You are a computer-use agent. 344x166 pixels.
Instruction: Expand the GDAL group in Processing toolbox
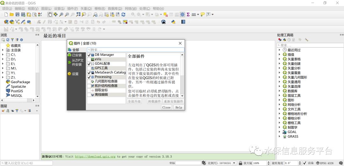280,132
